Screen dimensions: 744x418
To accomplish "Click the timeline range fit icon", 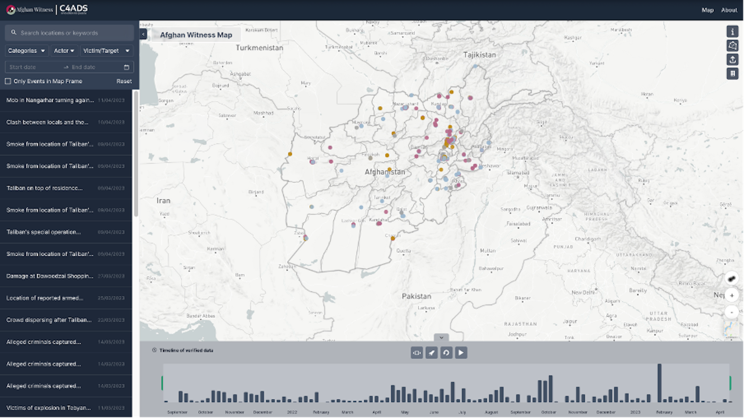I will (417, 353).
